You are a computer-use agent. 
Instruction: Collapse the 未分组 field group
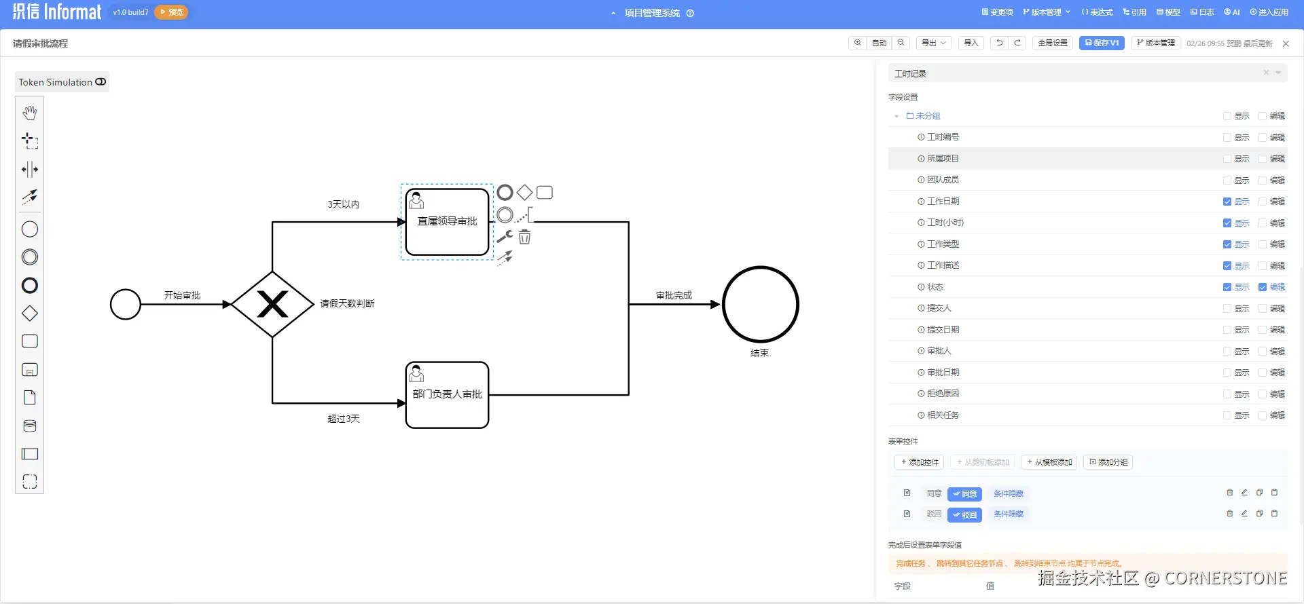point(896,117)
